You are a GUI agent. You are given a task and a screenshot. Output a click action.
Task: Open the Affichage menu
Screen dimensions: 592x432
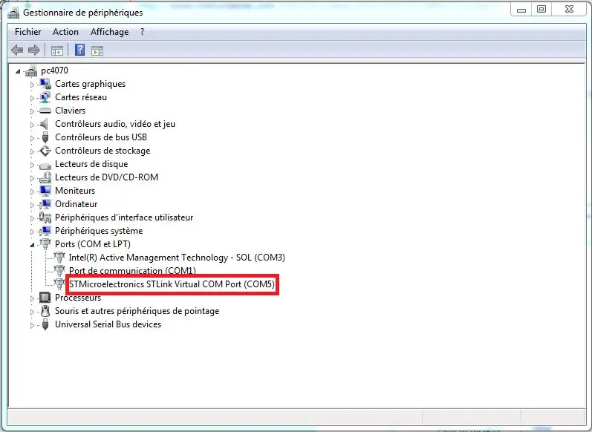point(109,32)
